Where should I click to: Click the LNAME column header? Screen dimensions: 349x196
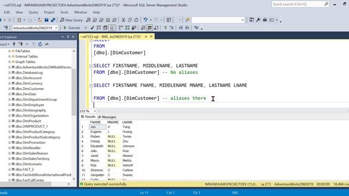pyautogui.click(x=128, y=122)
